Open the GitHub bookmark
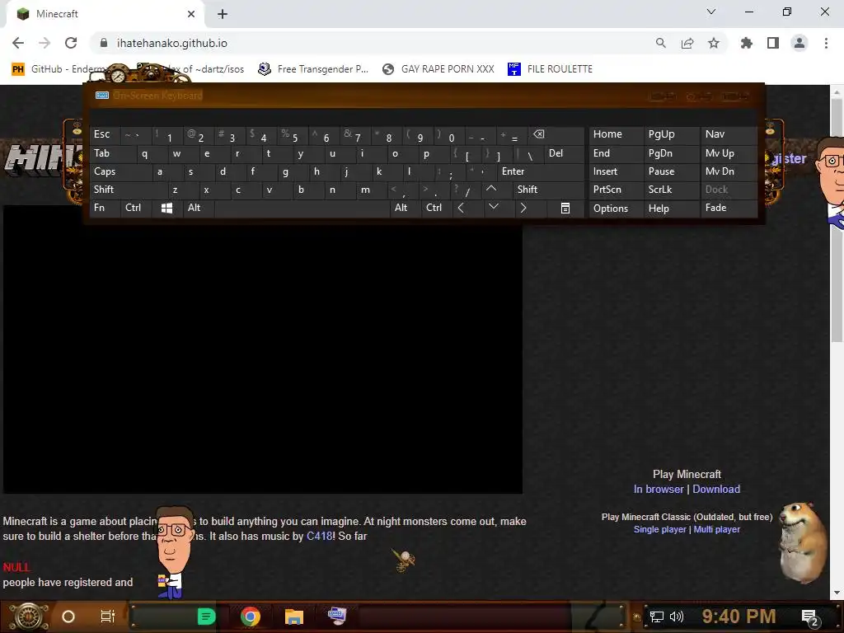The width and height of the screenshot is (844, 633). pyautogui.click(x=59, y=69)
